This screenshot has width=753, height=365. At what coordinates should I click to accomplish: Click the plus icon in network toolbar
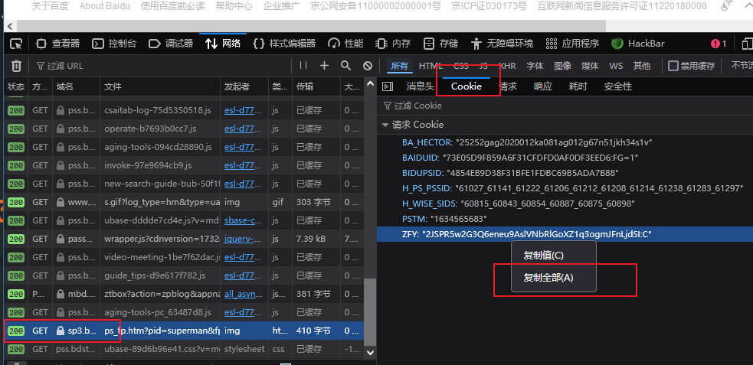[324, 66]
